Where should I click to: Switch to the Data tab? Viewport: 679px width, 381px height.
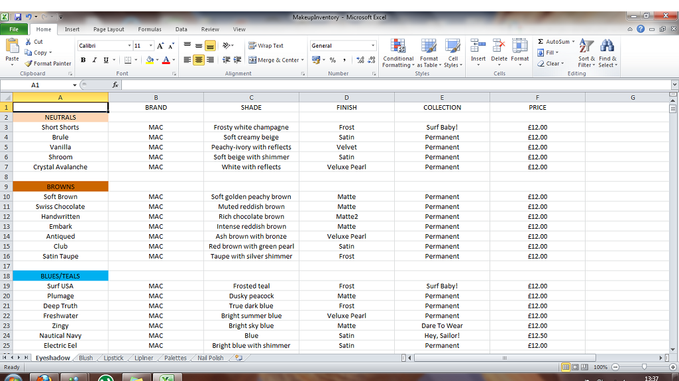point(181,29)
